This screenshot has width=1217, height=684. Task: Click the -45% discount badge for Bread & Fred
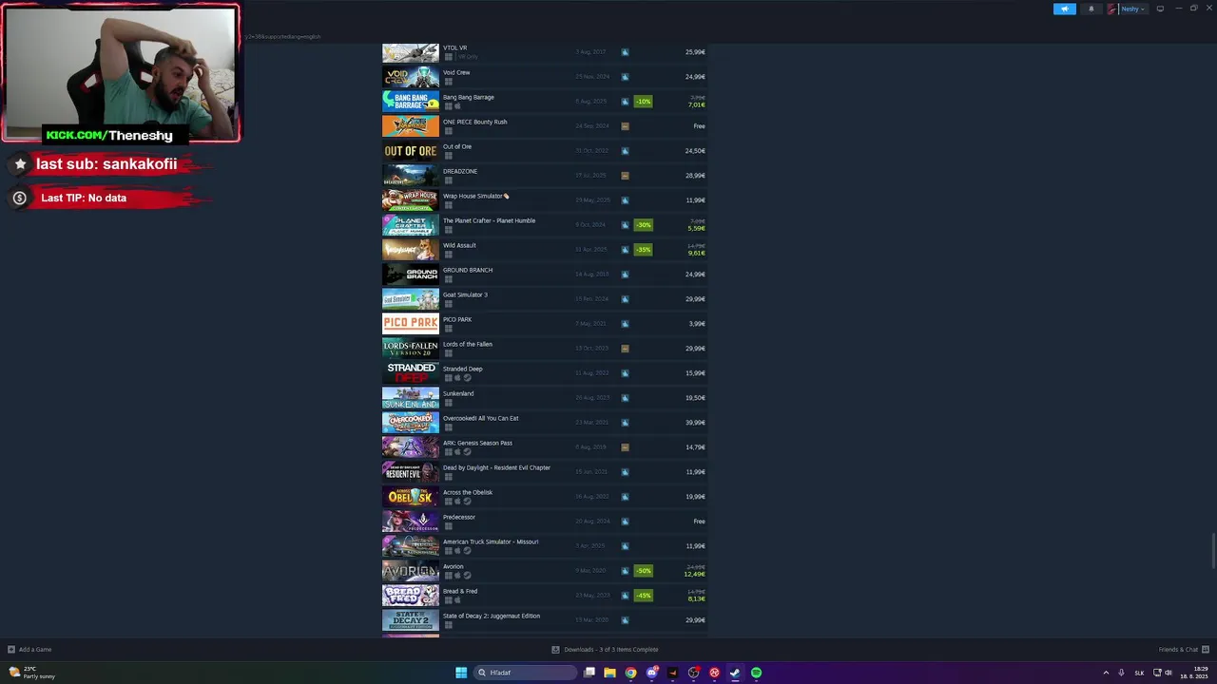644,596
